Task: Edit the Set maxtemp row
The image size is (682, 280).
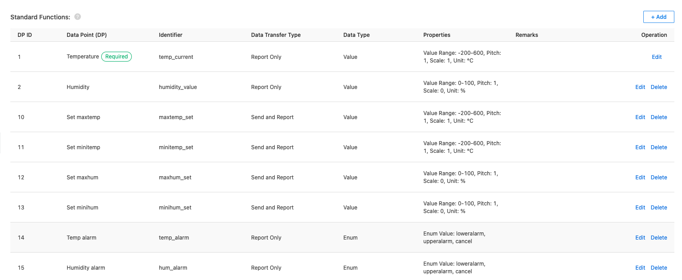Action: click(x=640, y=117)
